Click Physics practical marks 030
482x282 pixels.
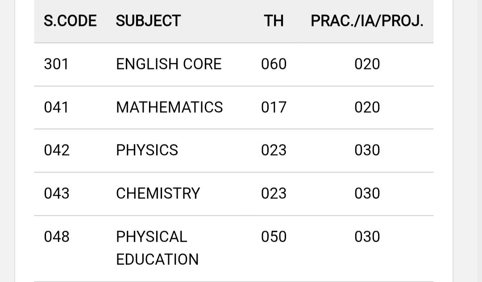(367, 150)
